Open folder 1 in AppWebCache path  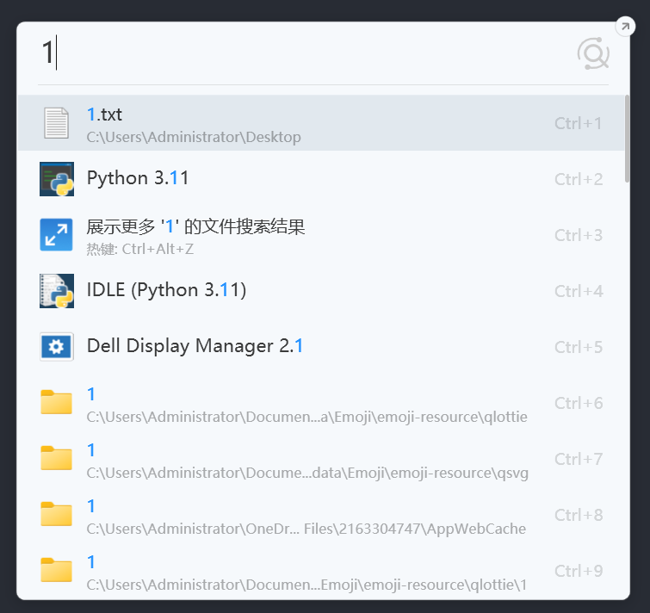coord(321,515)
